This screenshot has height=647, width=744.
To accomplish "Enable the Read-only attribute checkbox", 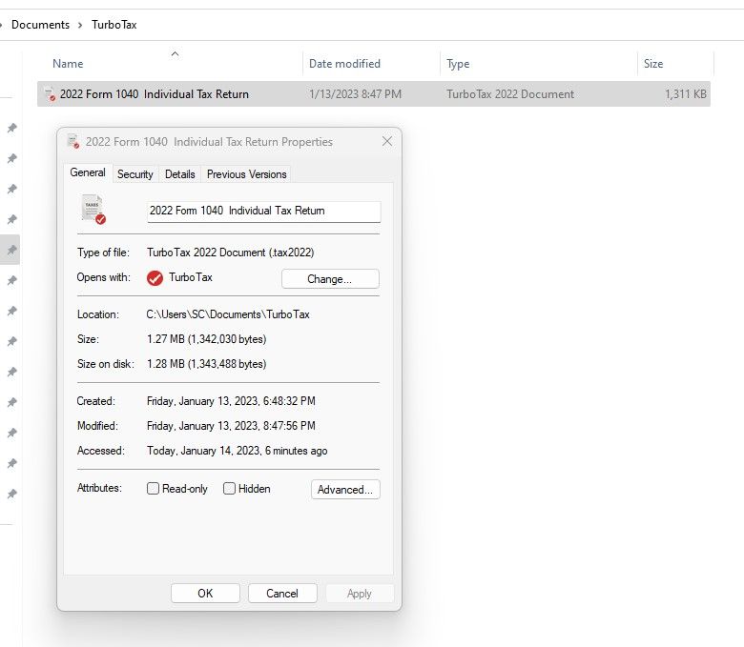I will click(154, 489).
